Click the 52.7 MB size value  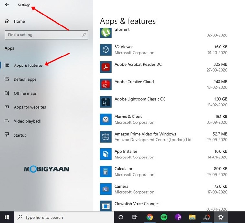[220, 134]
